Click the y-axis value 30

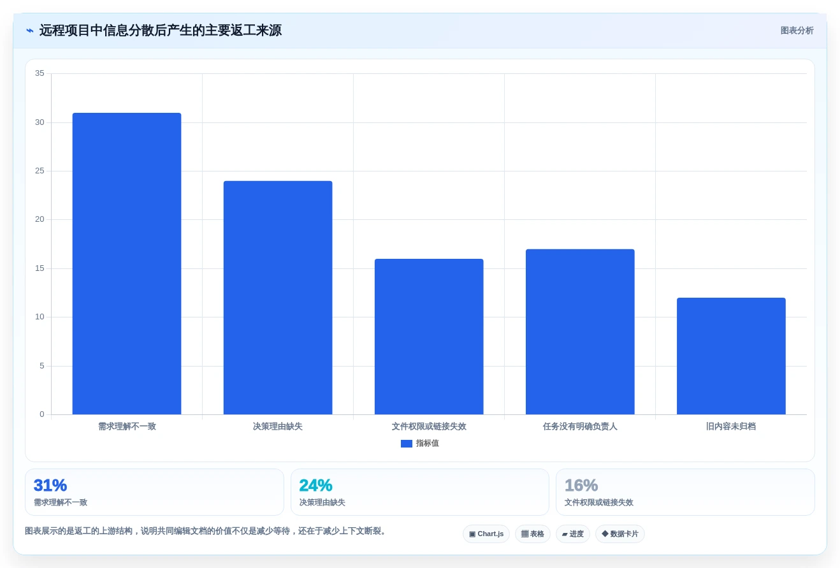pyautogui.click(x=40, y=122)
